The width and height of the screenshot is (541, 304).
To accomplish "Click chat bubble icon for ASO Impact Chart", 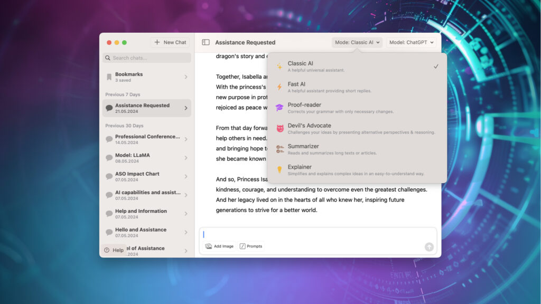I will 109,176.
